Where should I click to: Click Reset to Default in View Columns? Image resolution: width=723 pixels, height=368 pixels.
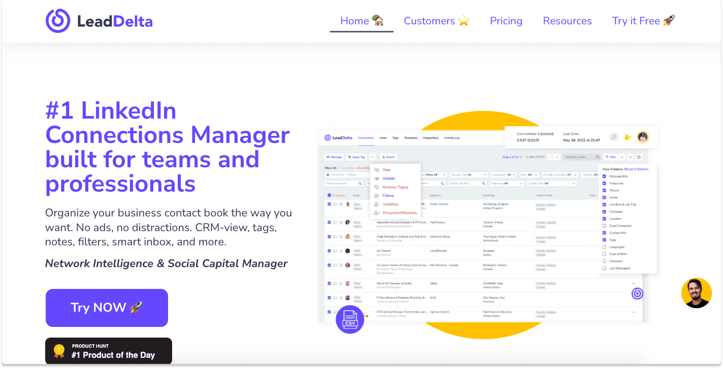[636, 169]
